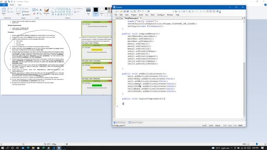Open the Configure menu in JCreator
The image size is (267, 150).
pos(161,15)
